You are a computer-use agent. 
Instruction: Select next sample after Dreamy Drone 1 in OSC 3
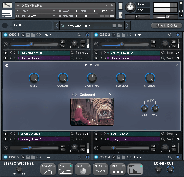[105, 58]
